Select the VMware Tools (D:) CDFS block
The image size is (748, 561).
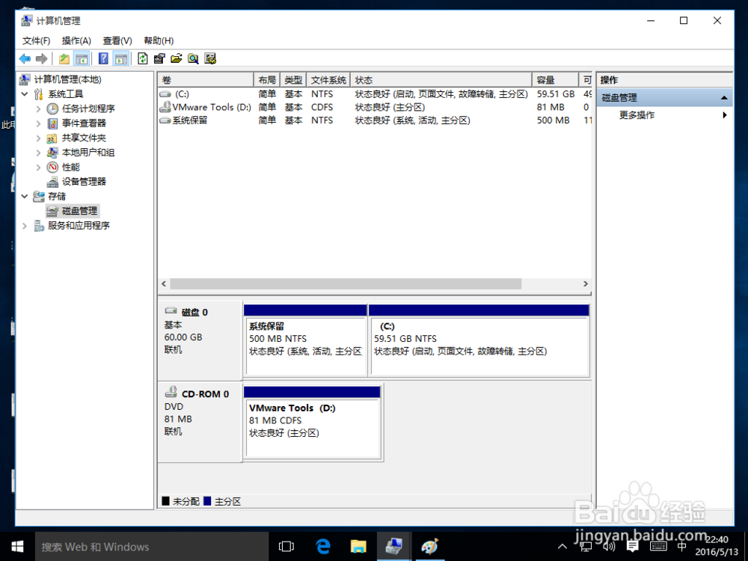click(313, 423)
